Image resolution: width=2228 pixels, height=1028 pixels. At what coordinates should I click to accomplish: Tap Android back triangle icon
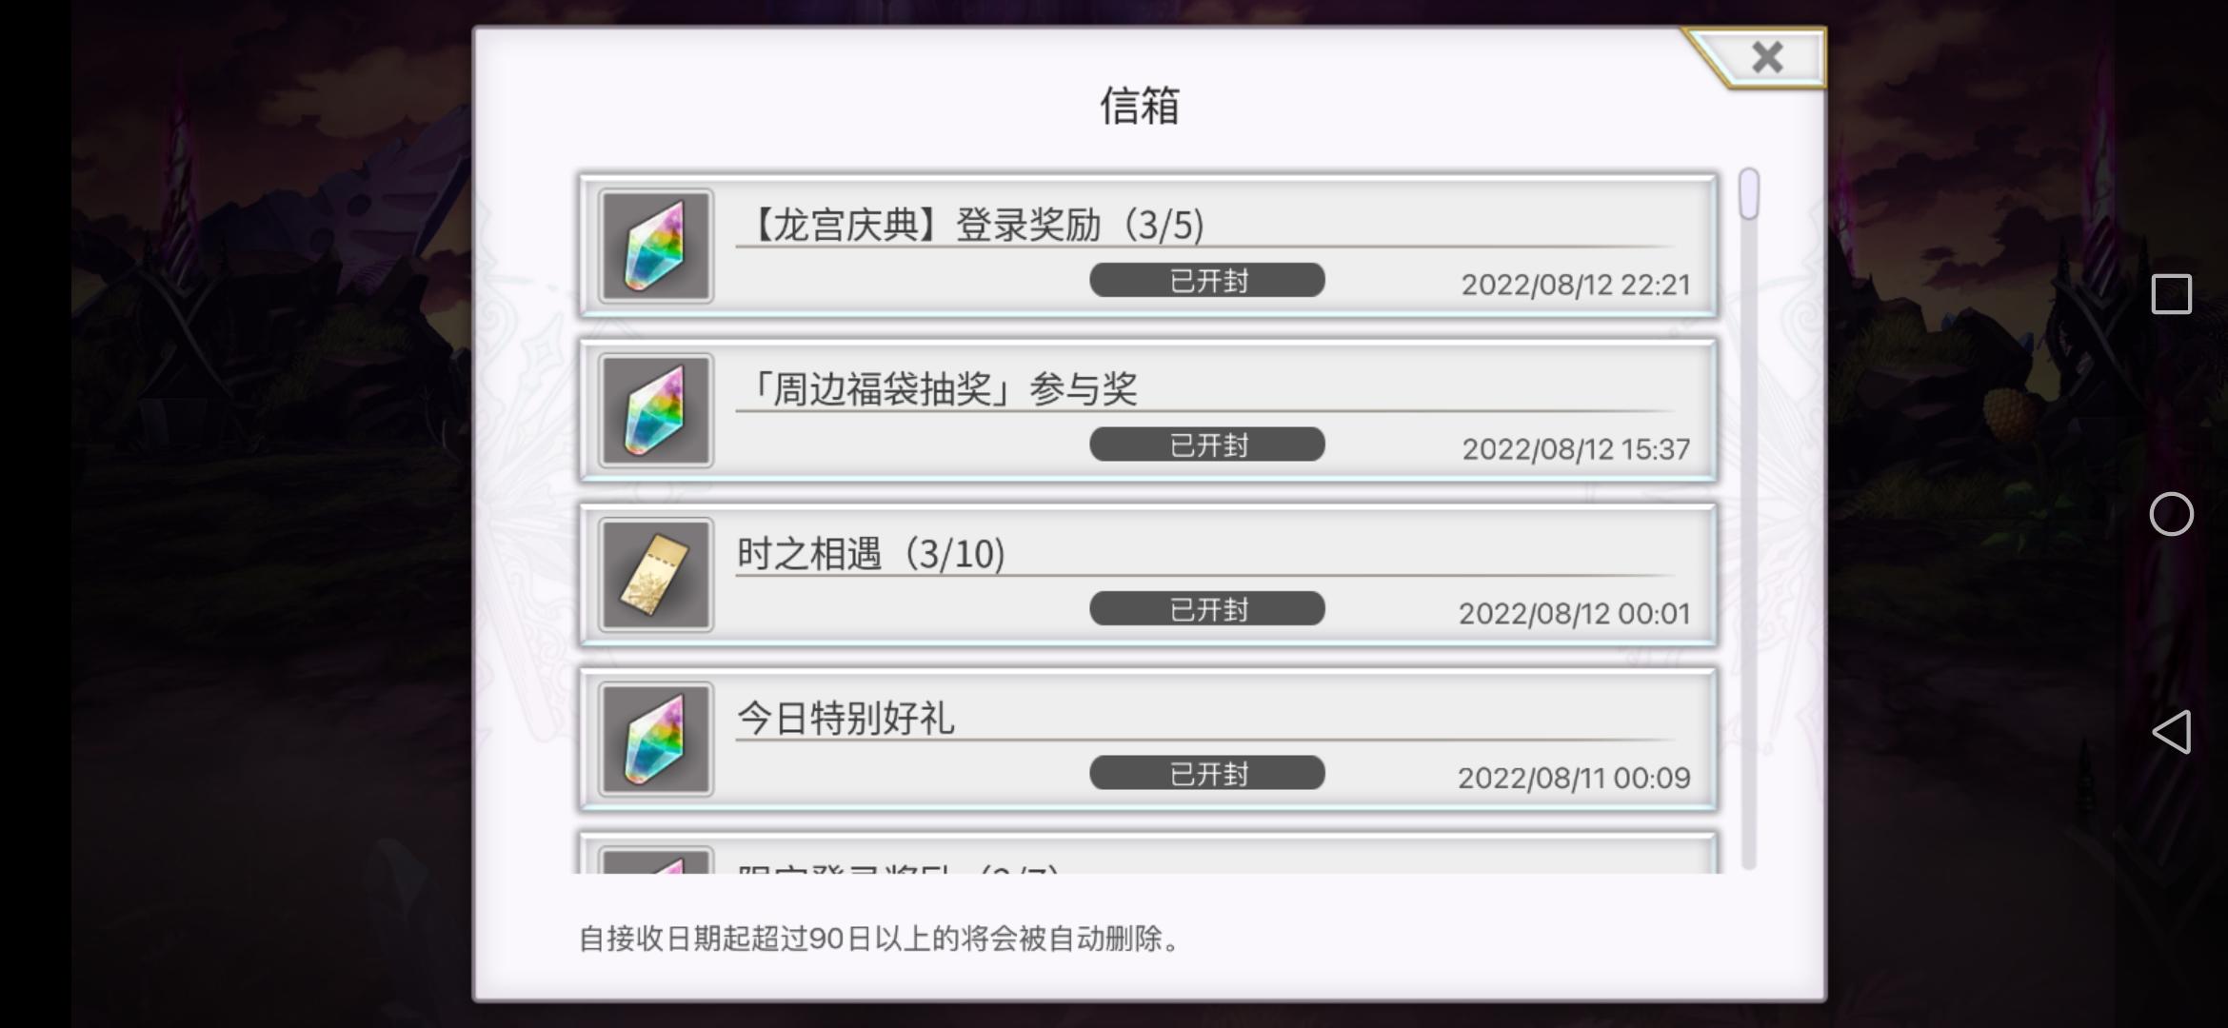pyautogui.click(x=2172, y=732)
